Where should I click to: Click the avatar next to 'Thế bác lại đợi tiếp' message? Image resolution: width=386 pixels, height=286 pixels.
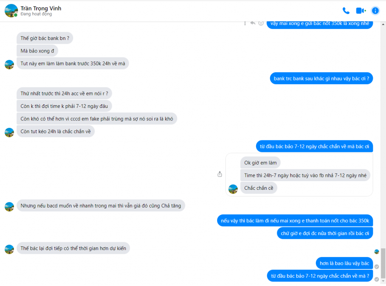pyautogui.click(x=9, y=249)
